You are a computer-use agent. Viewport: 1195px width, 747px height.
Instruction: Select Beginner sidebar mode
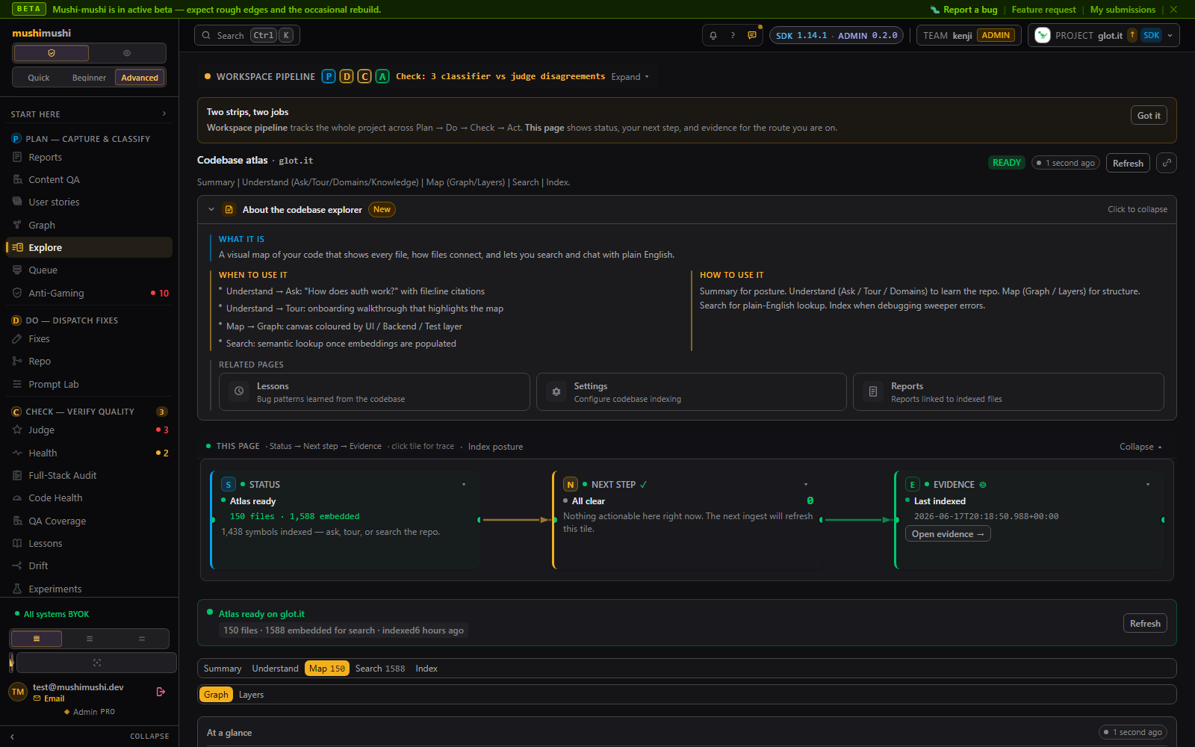point(89,78)
